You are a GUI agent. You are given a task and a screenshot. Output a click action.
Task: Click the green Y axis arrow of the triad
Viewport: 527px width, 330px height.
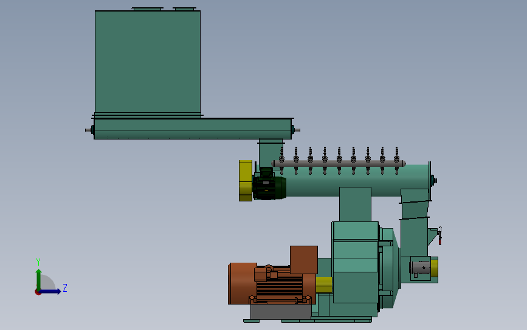coord(39,280)
